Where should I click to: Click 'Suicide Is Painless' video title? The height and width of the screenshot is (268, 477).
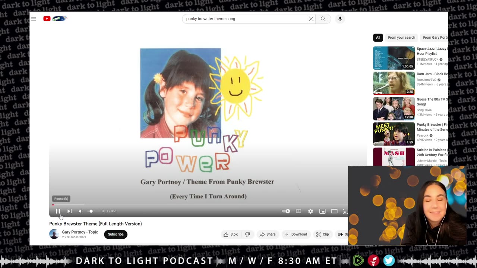coord(432,152)
